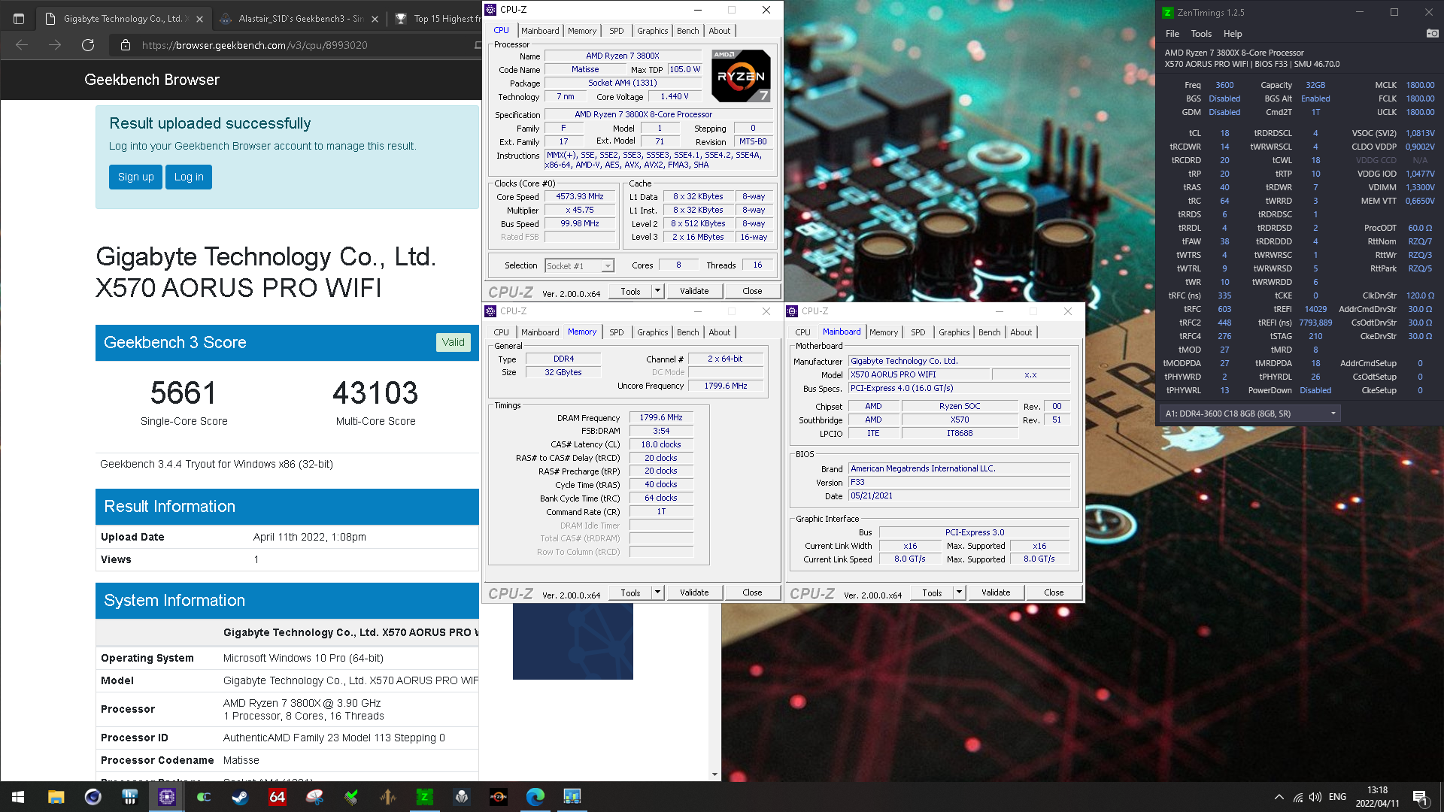Select CPU tab in CPU-Z Memory window
Viewport: 1444px width, 812px height.
pos(502,332)
